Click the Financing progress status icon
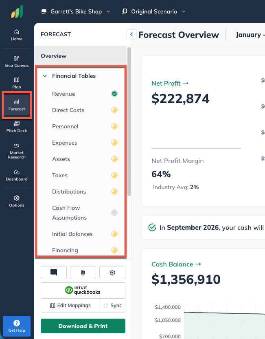Image resolution: width=265 pixels, height=339 pixels. coord(114,250)
